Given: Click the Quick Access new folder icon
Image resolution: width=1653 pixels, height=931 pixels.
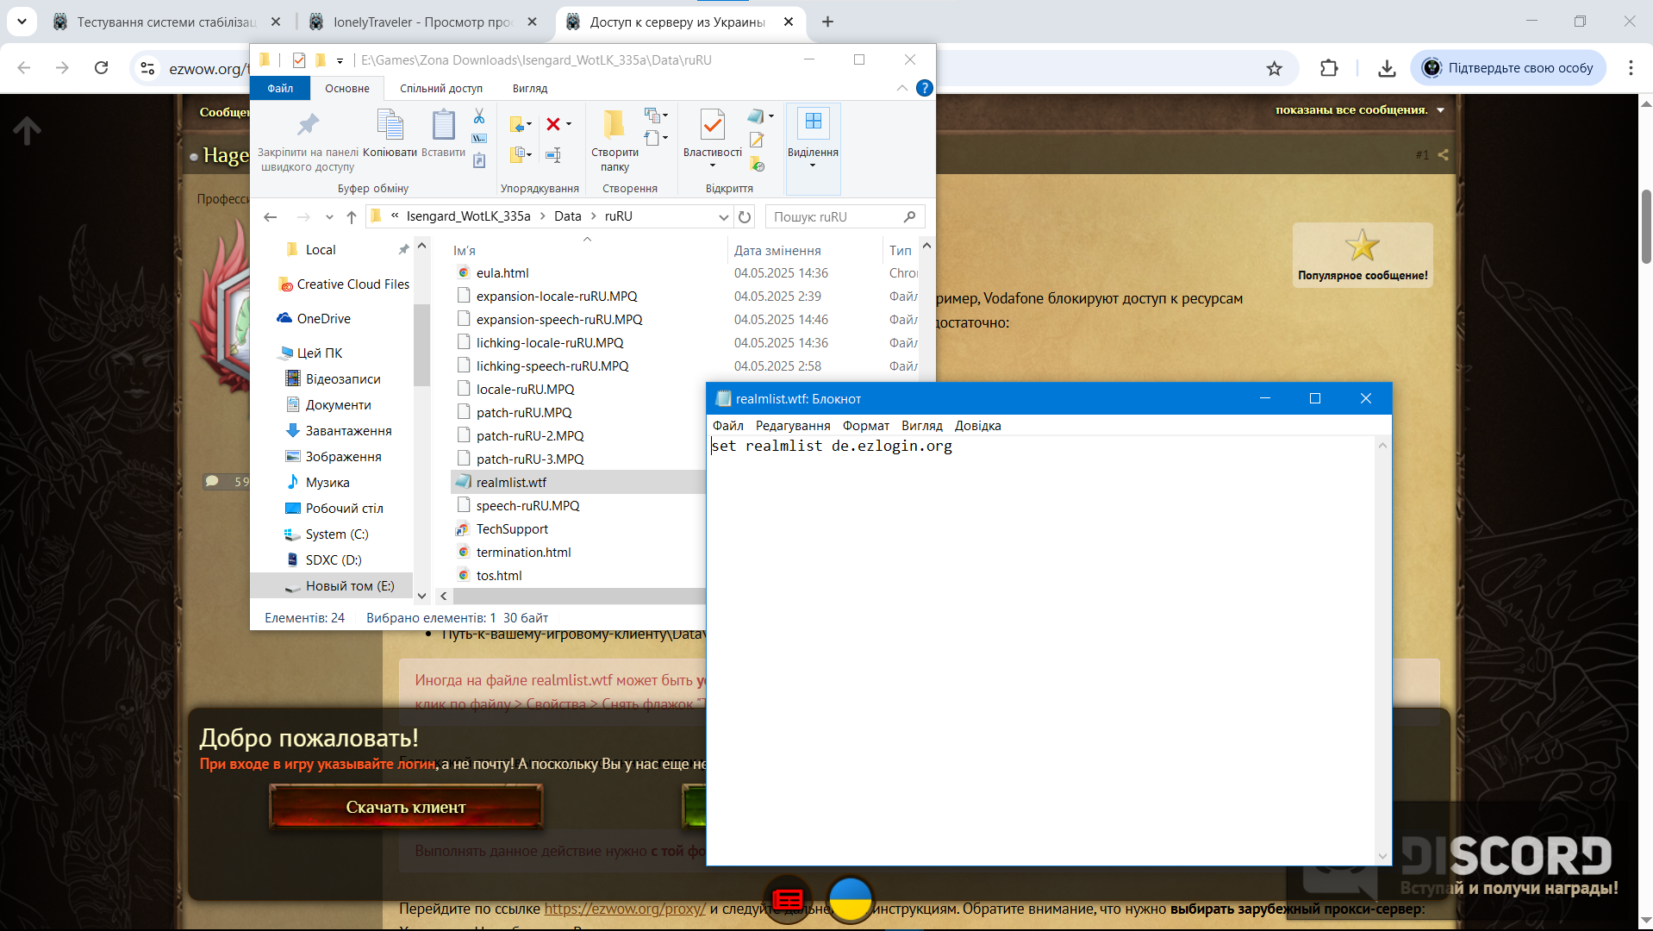Looking at the screenshot, I should pyautogui.click(x=321, y=59).
